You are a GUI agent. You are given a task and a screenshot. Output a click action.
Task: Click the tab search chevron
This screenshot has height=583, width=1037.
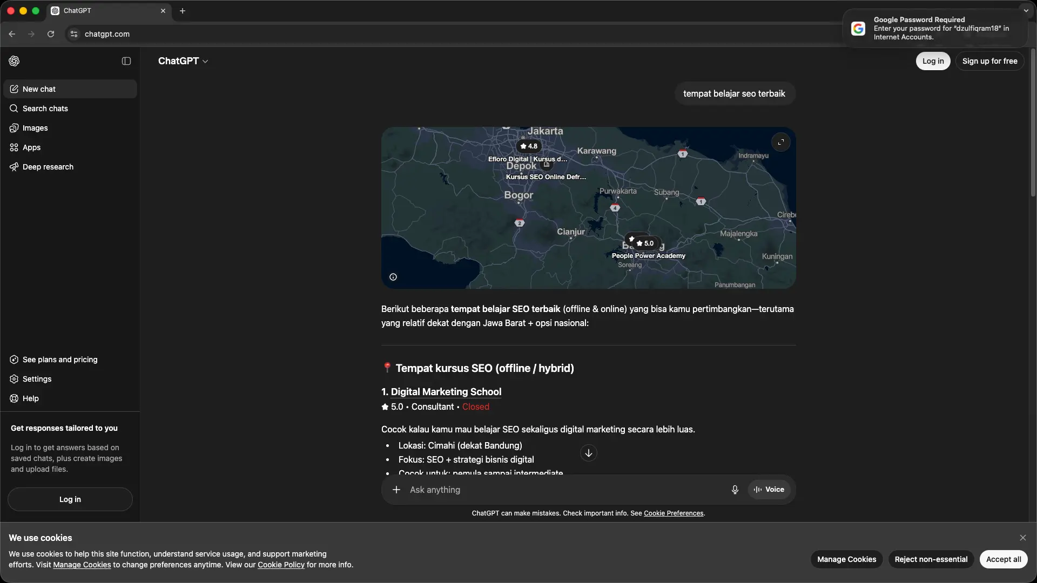pyautogui.click(x=1026, y=10)
